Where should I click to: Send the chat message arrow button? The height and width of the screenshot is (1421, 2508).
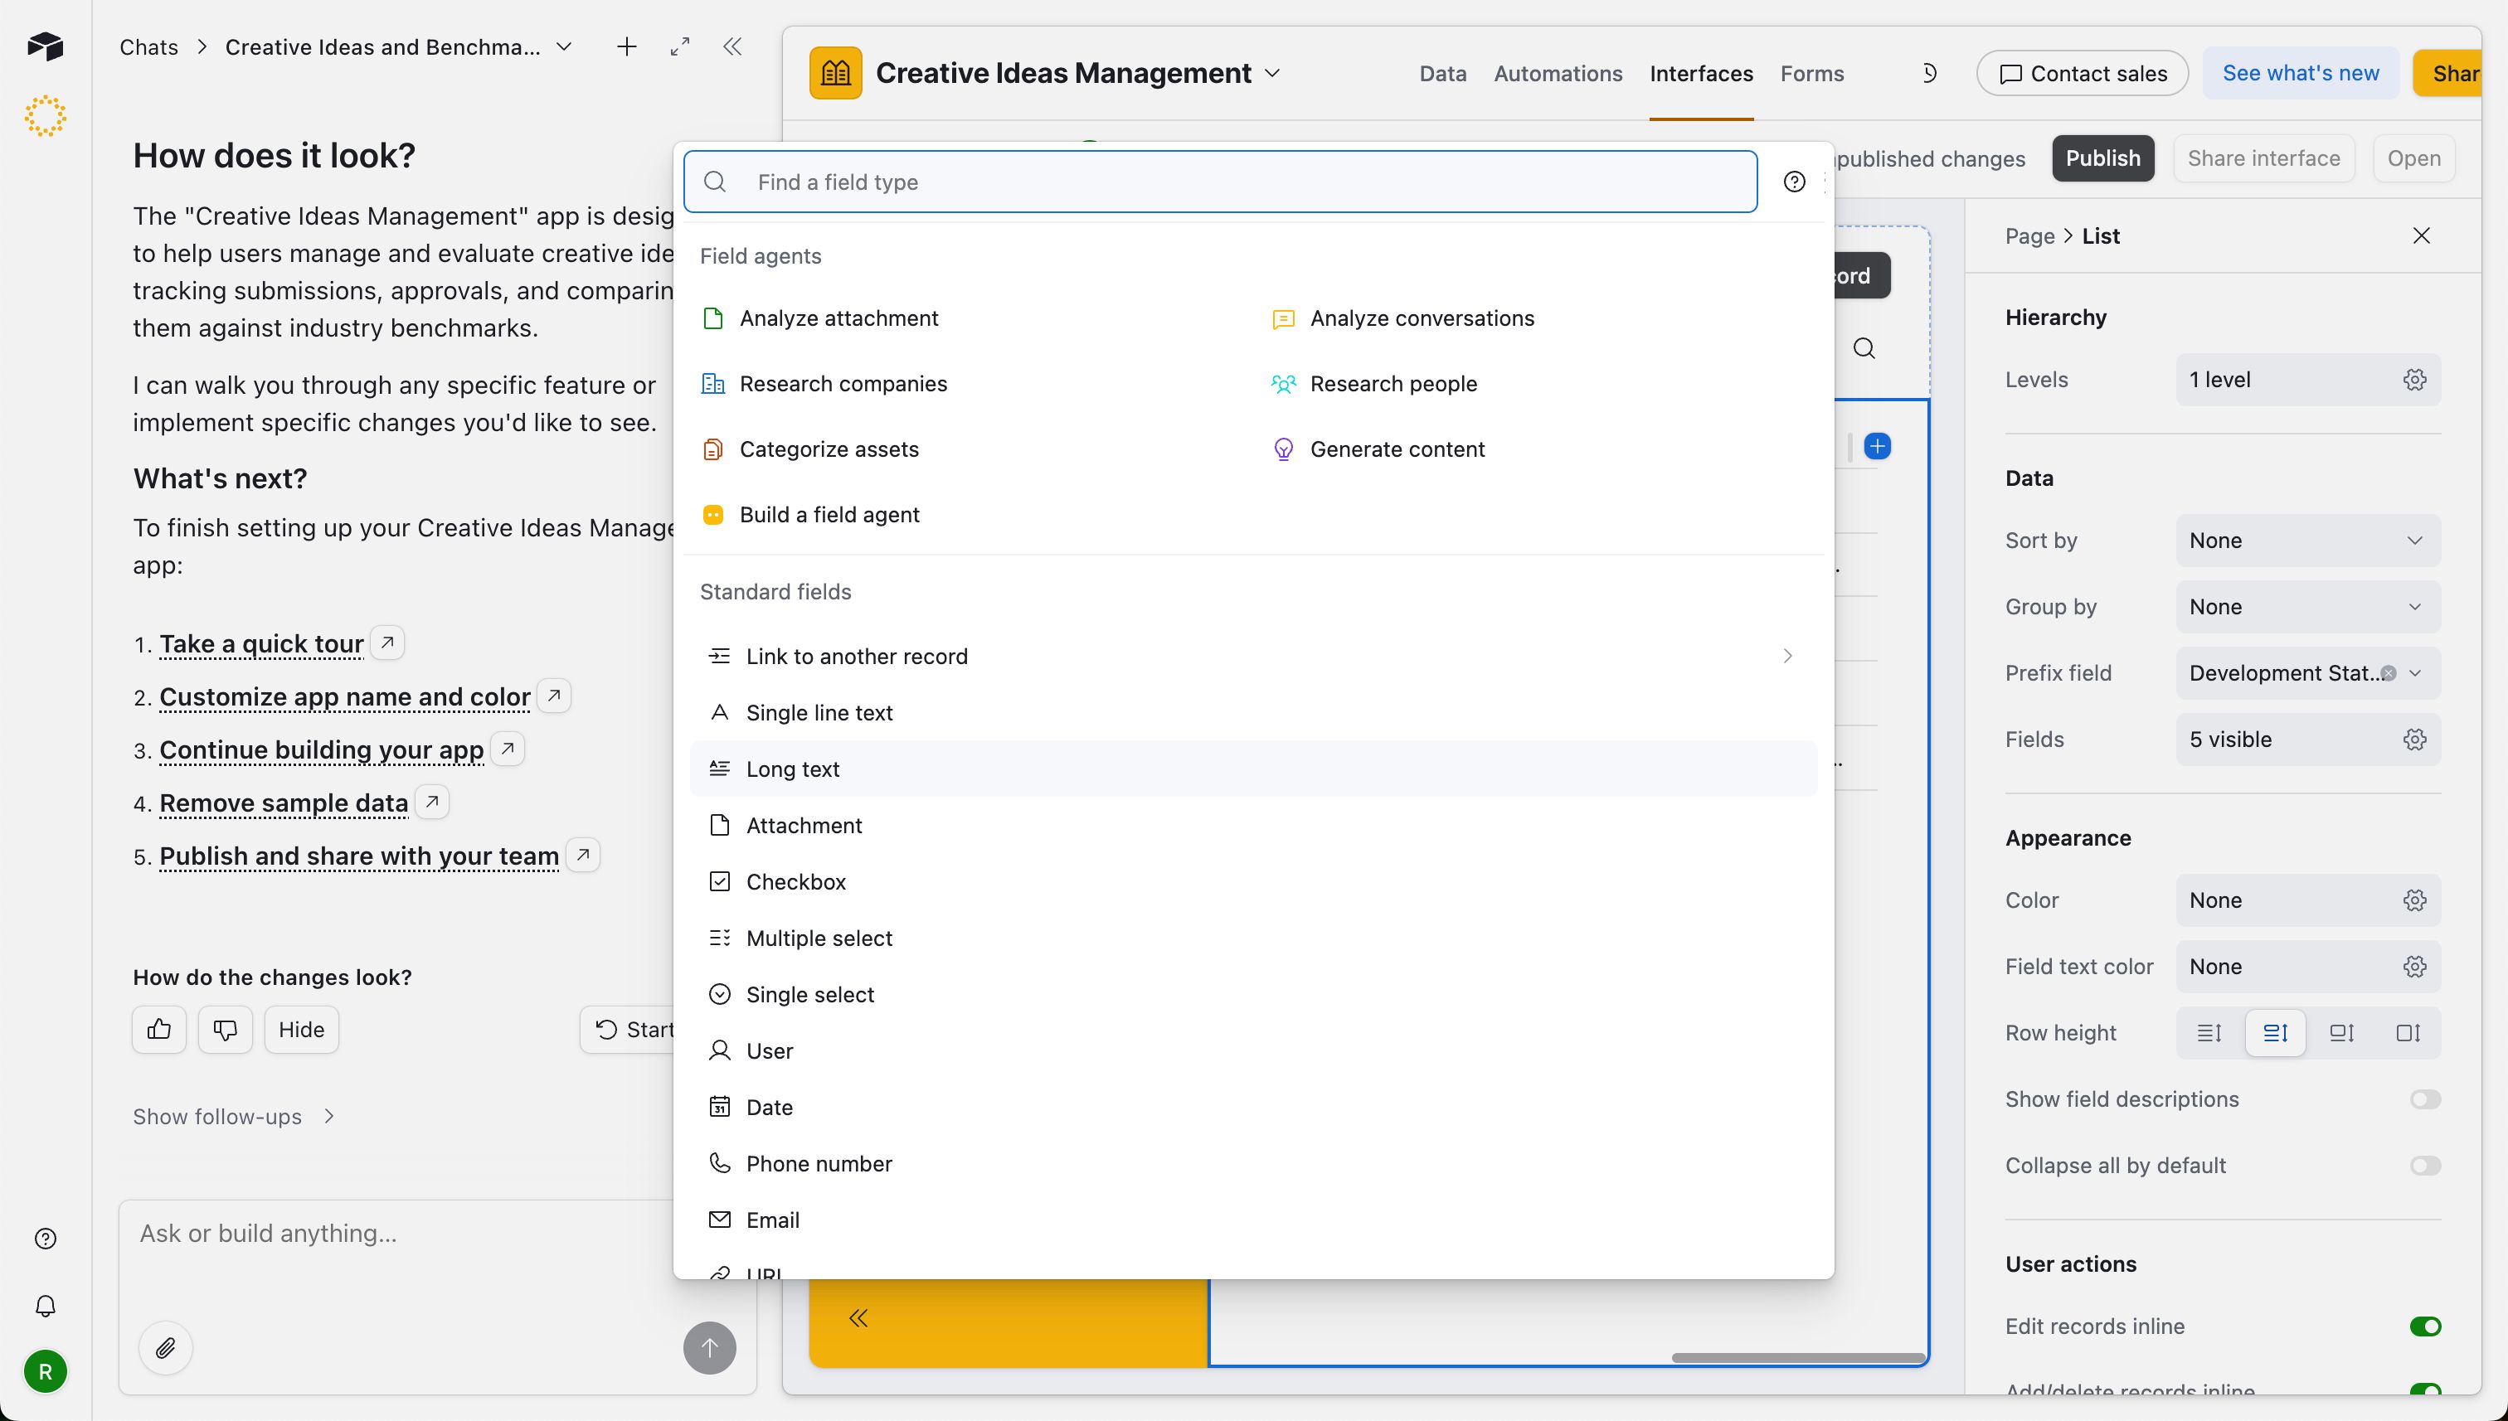[x=710, y=1348]
